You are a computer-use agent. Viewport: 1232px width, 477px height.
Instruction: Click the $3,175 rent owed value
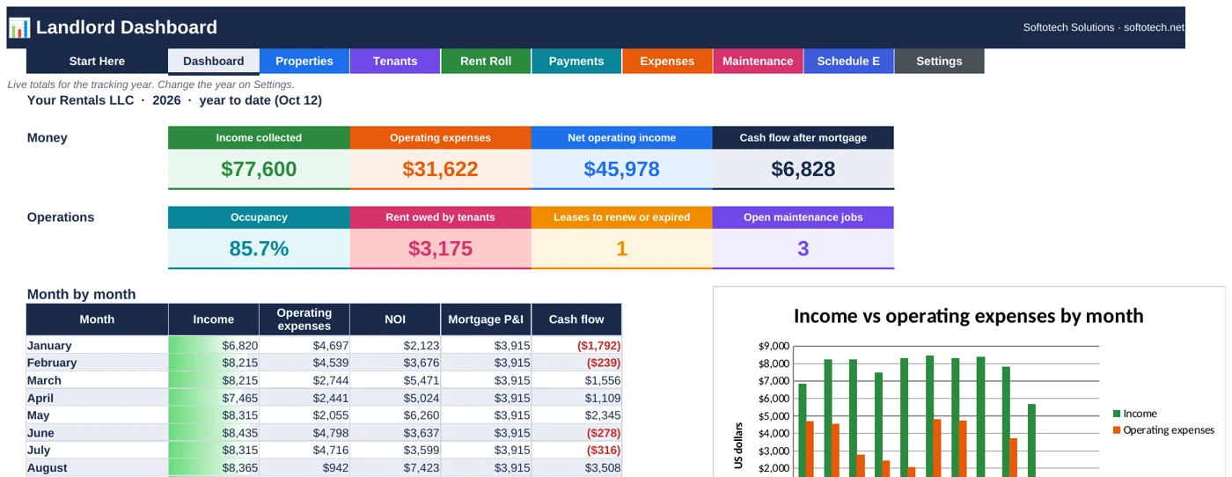440,249
